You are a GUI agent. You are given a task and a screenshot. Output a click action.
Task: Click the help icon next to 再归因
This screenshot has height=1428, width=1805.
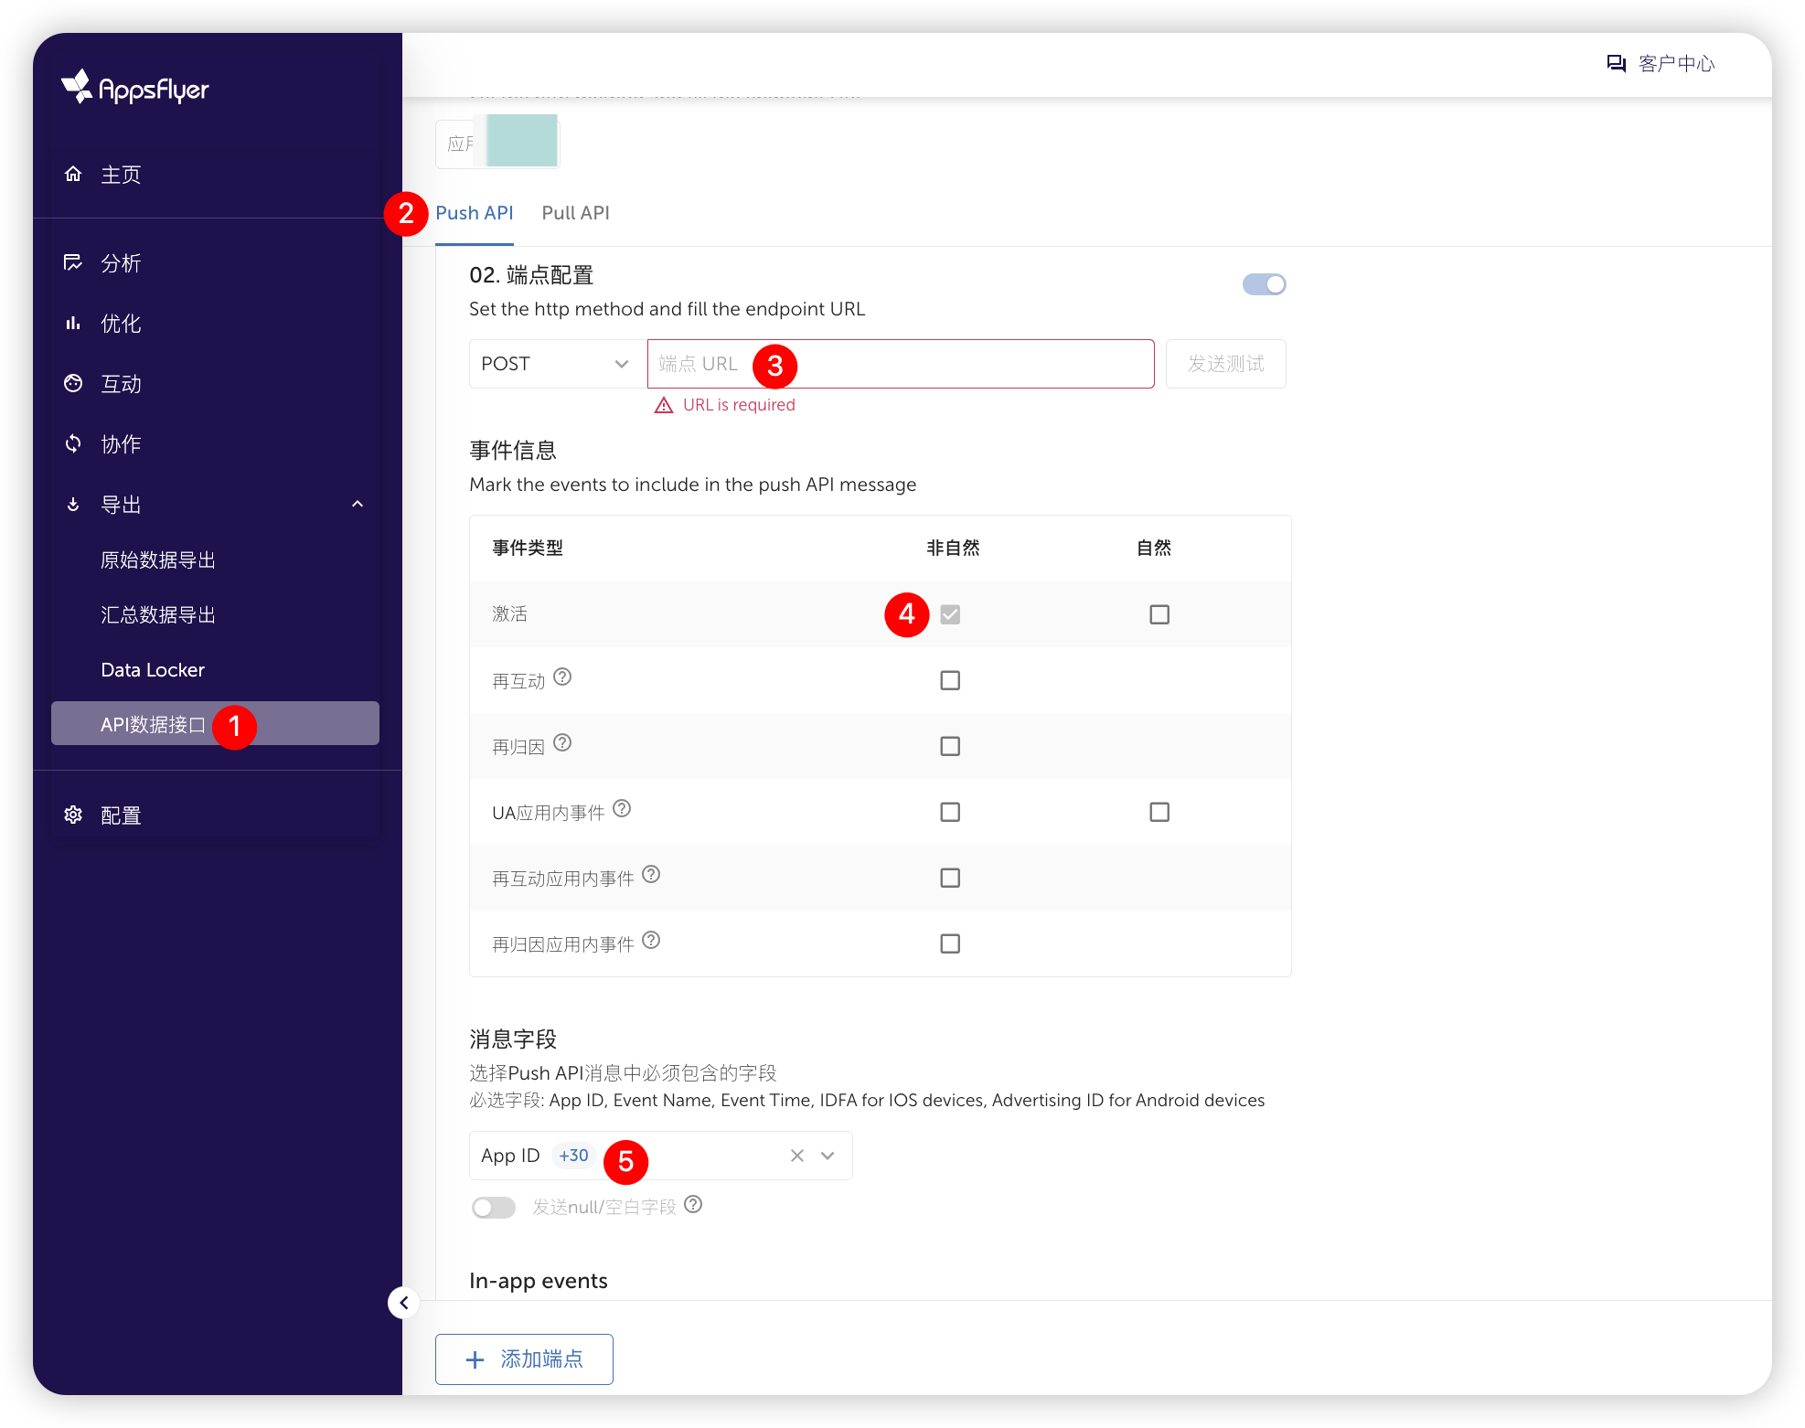tap(561, 744)
